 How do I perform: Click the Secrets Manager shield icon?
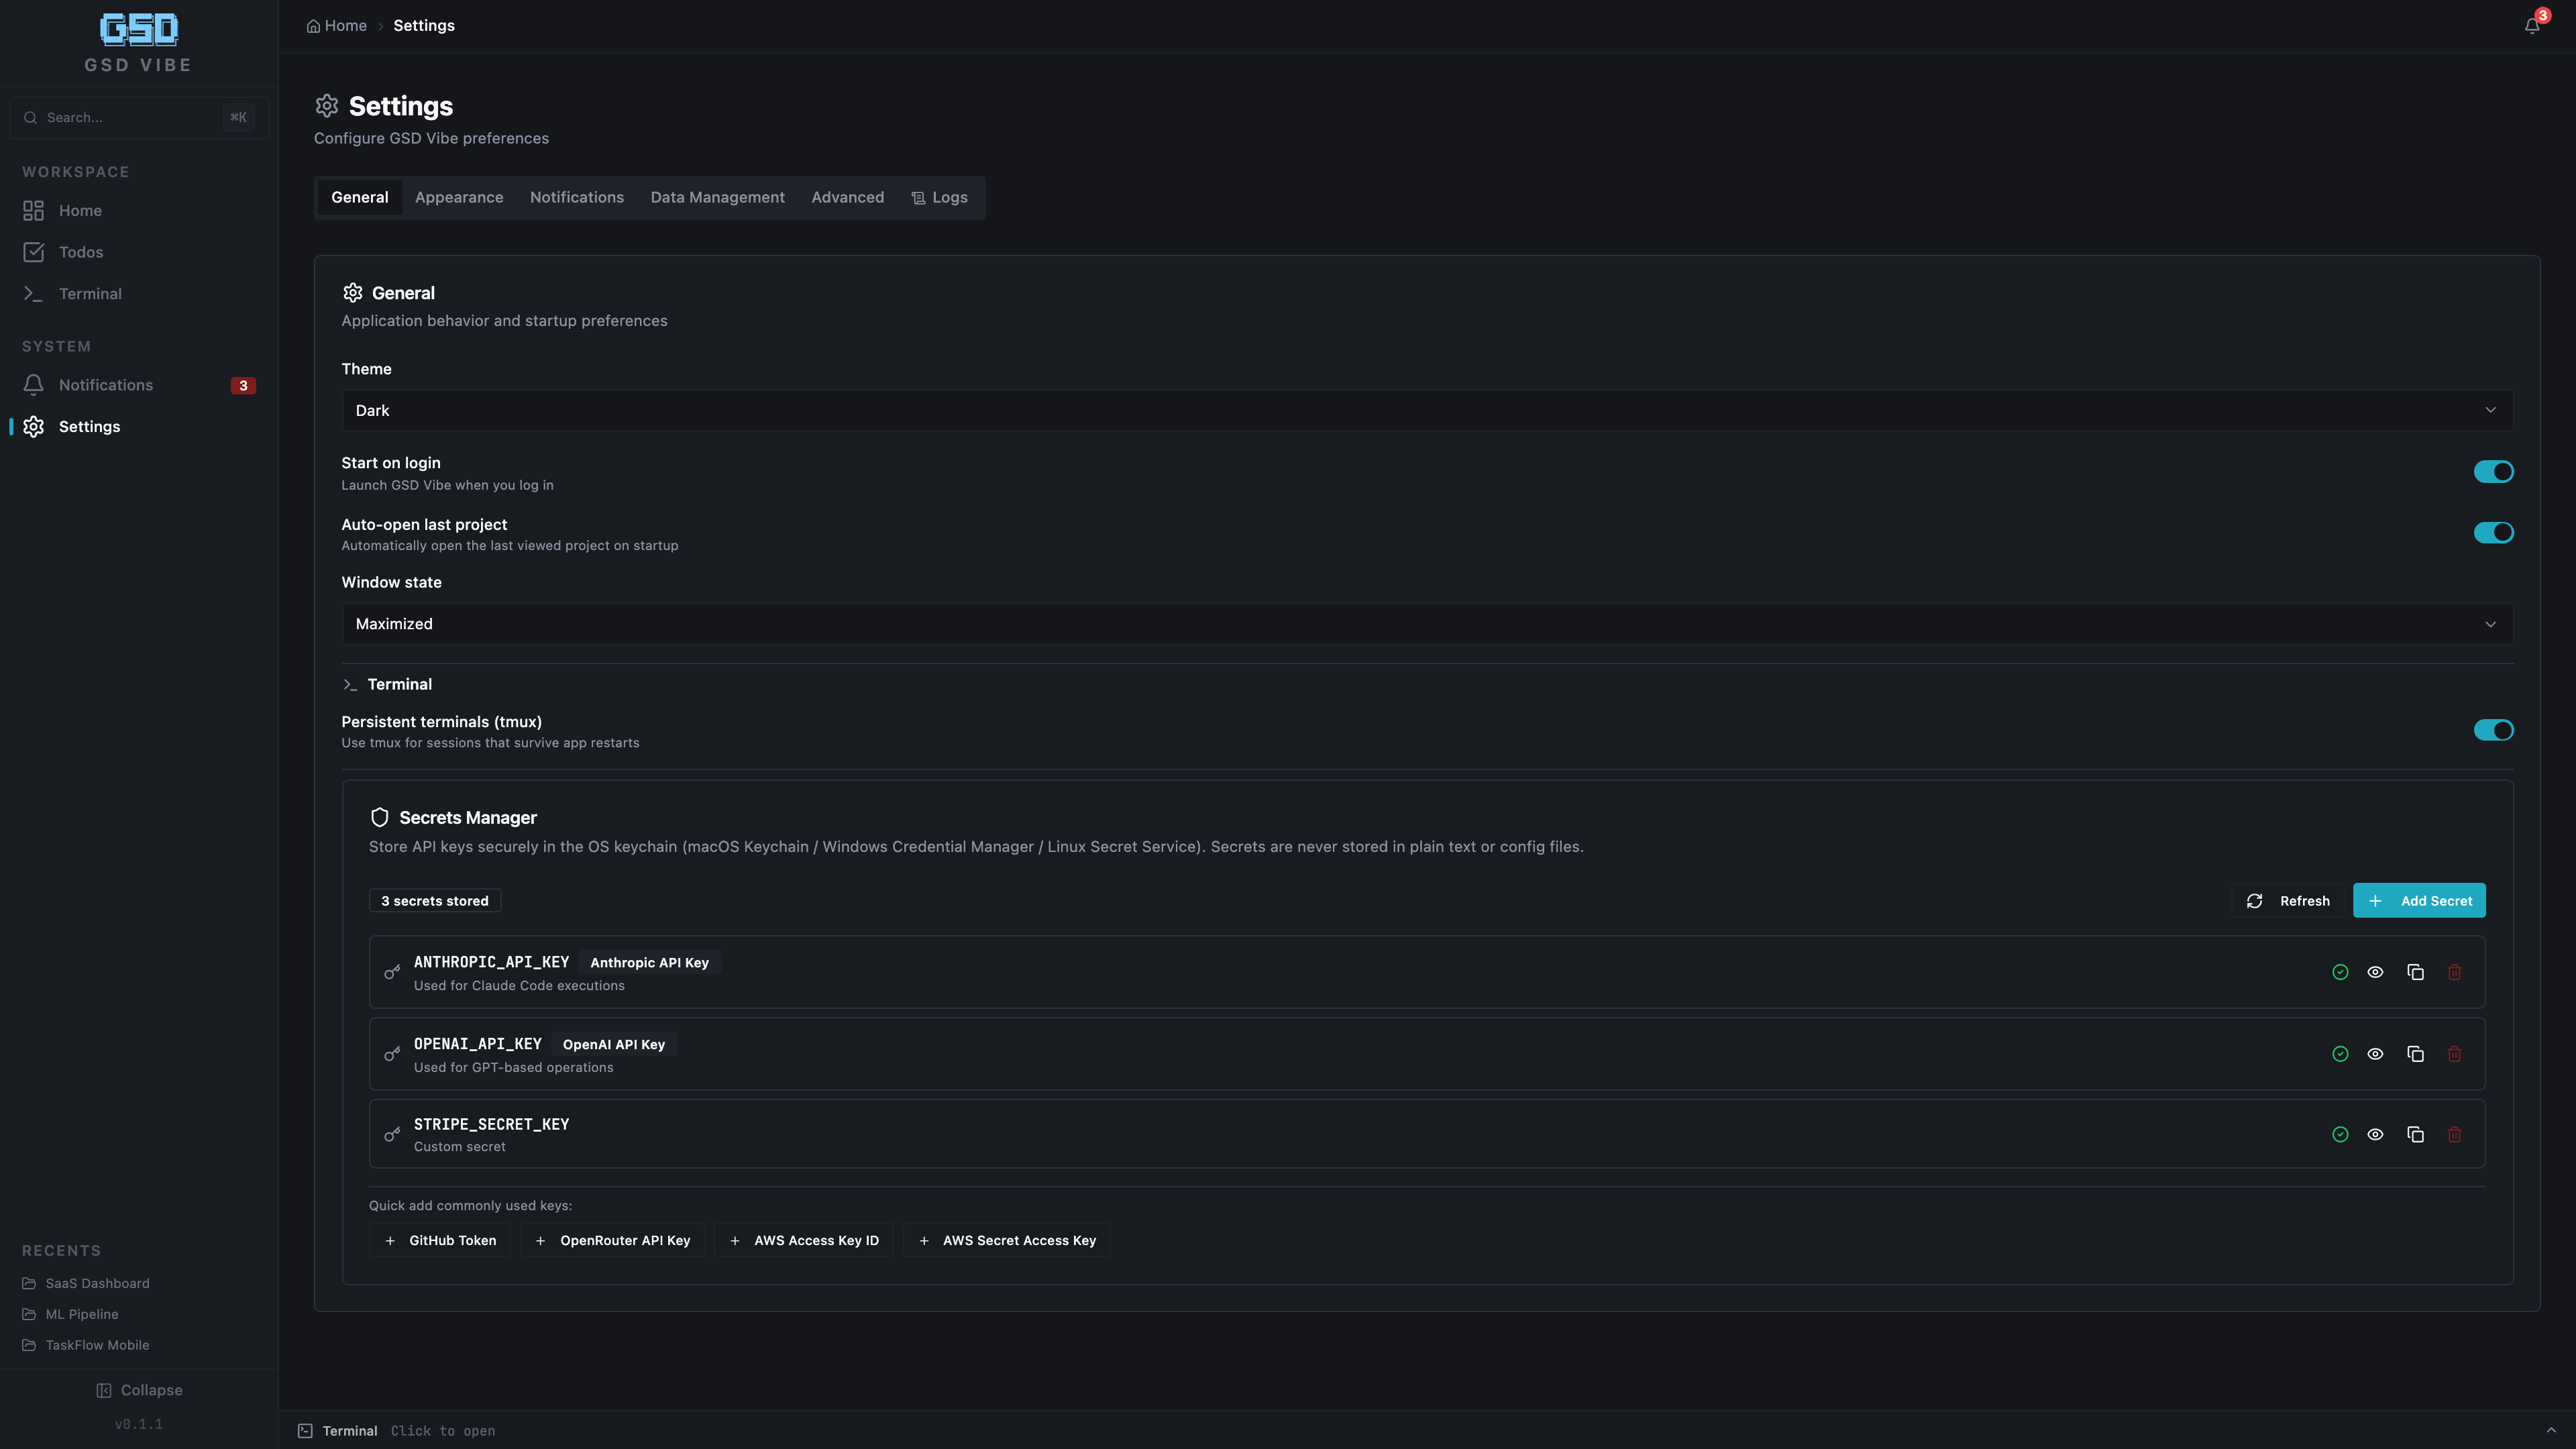(x=379, y=817)
